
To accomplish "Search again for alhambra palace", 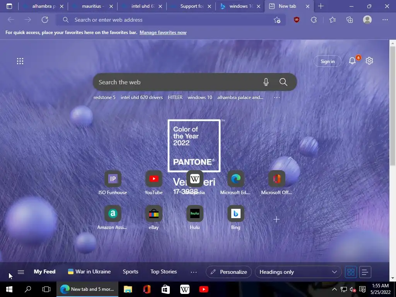I will point(240,97).
